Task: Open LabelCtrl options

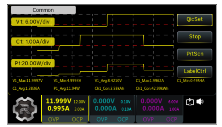Action: (x=195, y=72)
